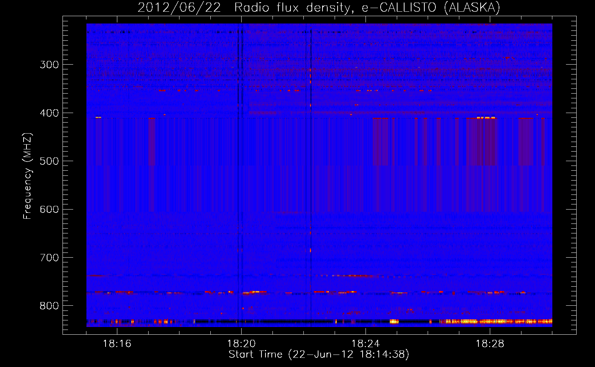The width and height of the screenshot is (595, 367).
Task: Click the '18:24' time tick label
Action: coord(366,344)
